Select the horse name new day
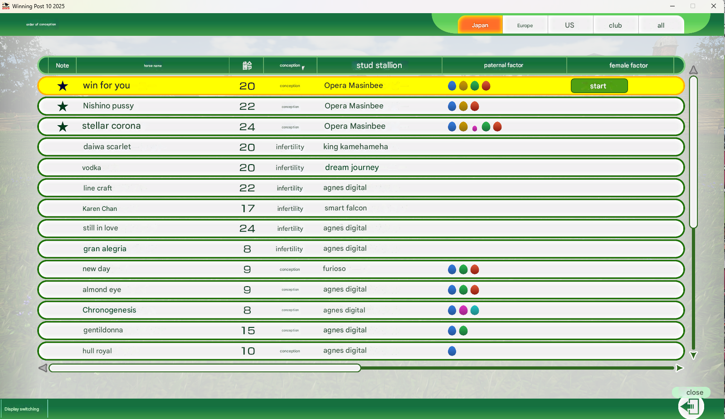The width and height of the screenshot is (725, 419). click(96, 268)
